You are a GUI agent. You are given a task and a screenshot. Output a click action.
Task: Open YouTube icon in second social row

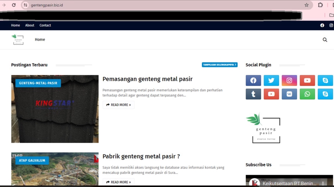point(271,94)
